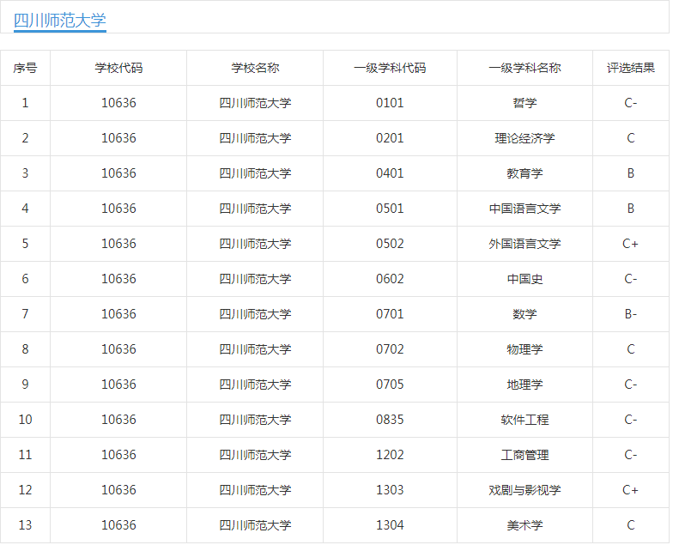Screen dimensions: 673x545
Task: Click school code 10636 in row 13
Action: tap(118, 525)
